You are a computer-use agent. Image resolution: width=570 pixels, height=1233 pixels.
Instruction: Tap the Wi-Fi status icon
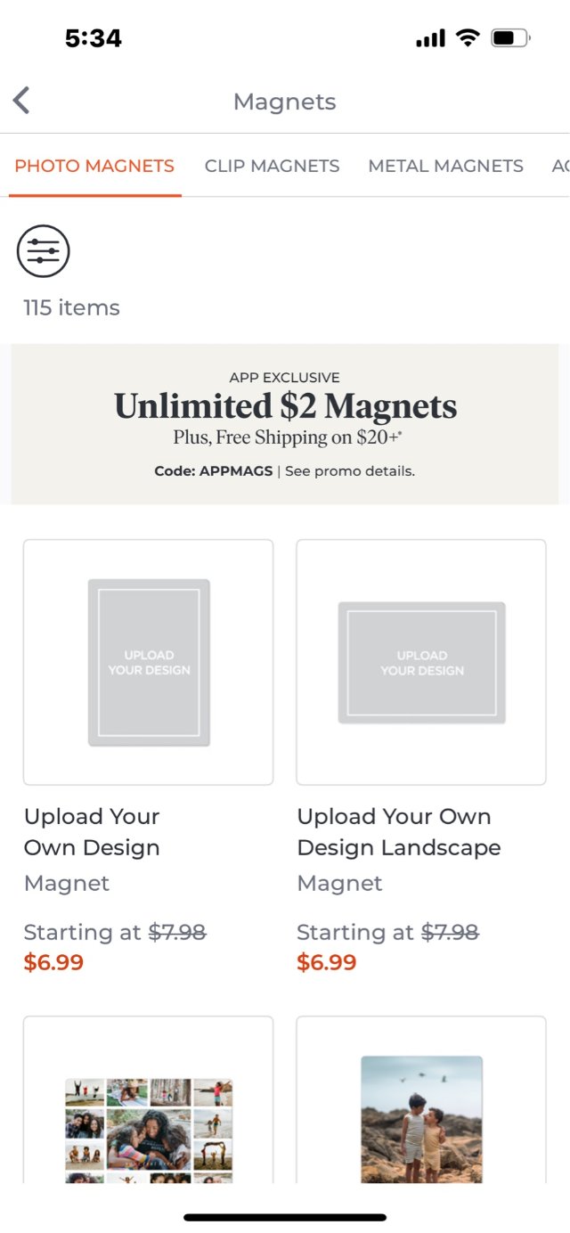pyautogui.click(x=467, y=37)
